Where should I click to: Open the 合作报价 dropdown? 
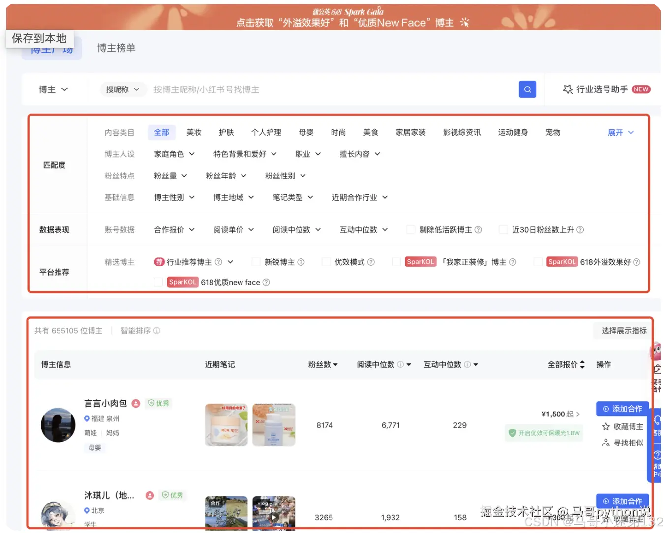click(x=174, y=229)
